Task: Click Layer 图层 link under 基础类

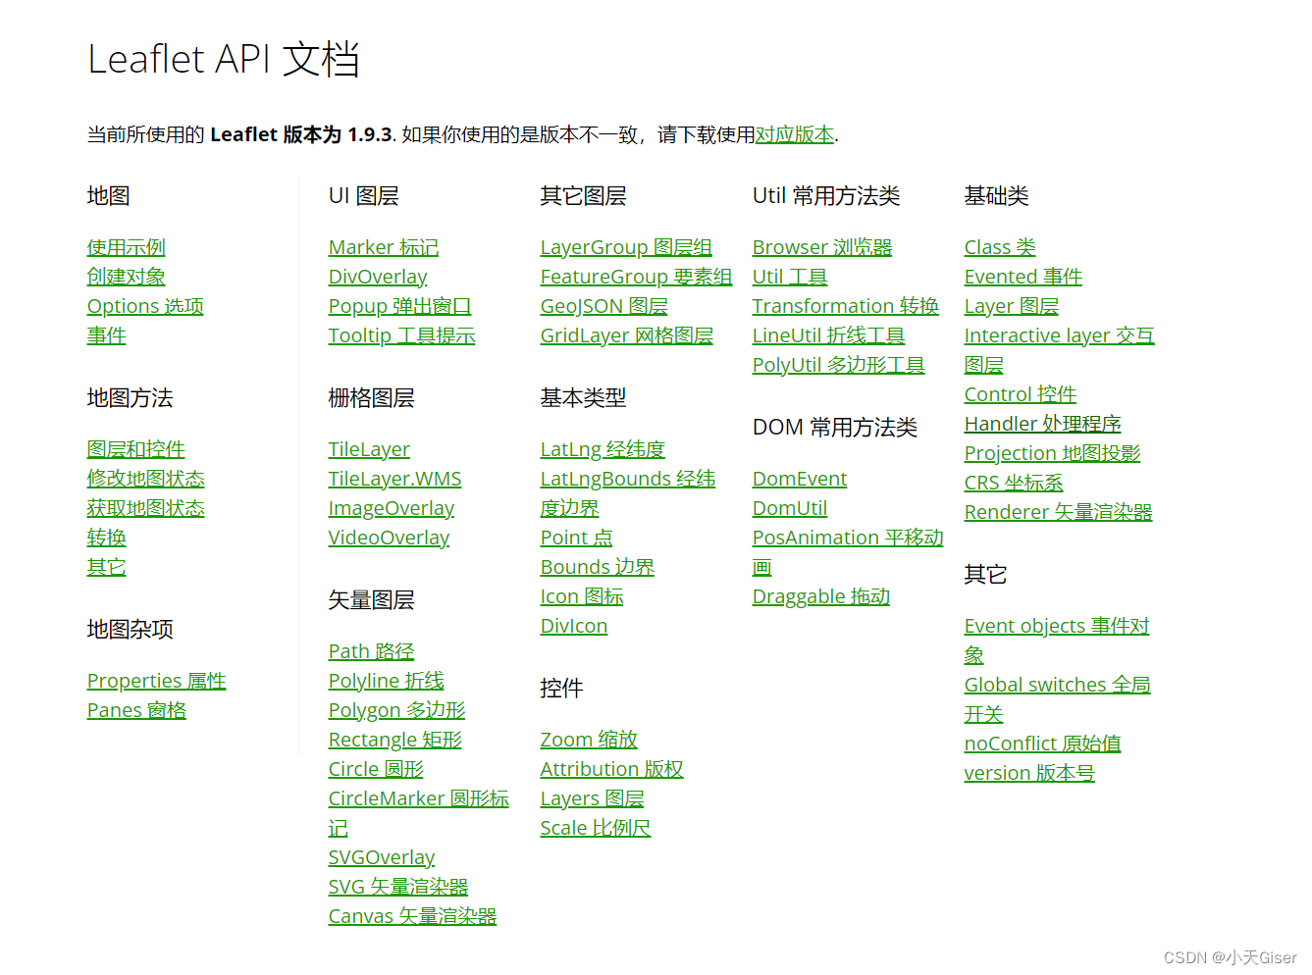Action: pyautogui.click(x=1012, y=306)
